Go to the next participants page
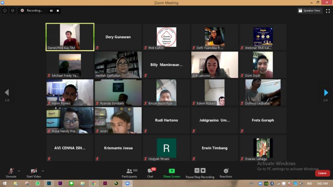The width and height of the screenshot is (333, 187). tap(326, 92)
